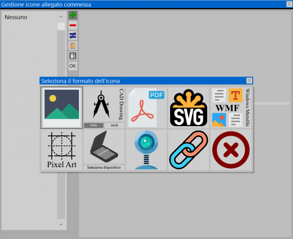Select mm units for CAD Drawing
293x239 pixels.
pyautogui.click(x=93, y=125)
